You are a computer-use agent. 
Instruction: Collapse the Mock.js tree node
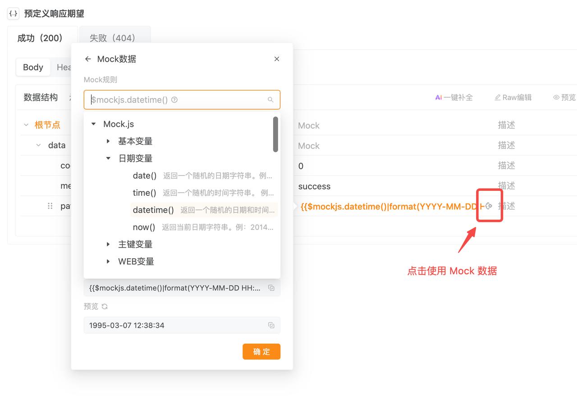coord(94,124)
